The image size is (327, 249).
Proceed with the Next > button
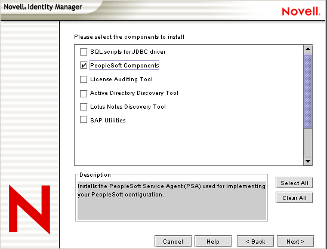tap(295, 241)
